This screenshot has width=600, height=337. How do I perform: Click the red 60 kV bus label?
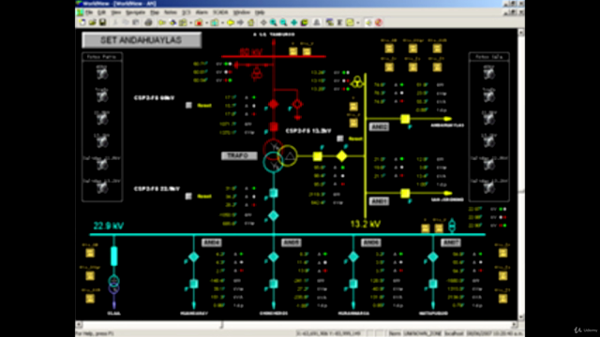pos(250,52)
